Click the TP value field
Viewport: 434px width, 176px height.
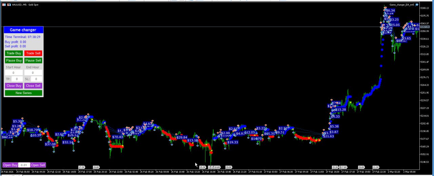pyautogui.click(x=17, y=79)
